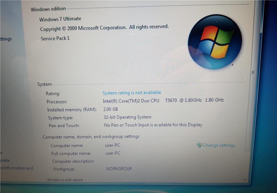The height and width of the screenshot is (193, 277).
Task: Click the 'Processor:' label
Action: (57, 101)
